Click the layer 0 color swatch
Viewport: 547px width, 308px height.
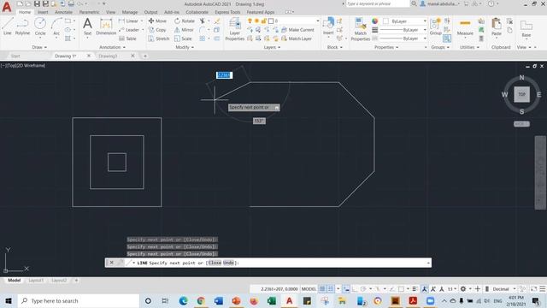[x=271, y=21]
